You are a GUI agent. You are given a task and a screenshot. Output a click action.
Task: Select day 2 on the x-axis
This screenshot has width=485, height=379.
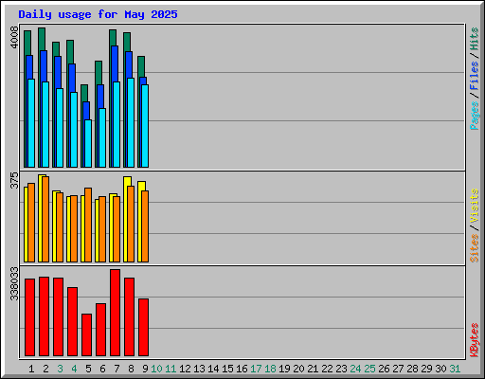point(45,369)
